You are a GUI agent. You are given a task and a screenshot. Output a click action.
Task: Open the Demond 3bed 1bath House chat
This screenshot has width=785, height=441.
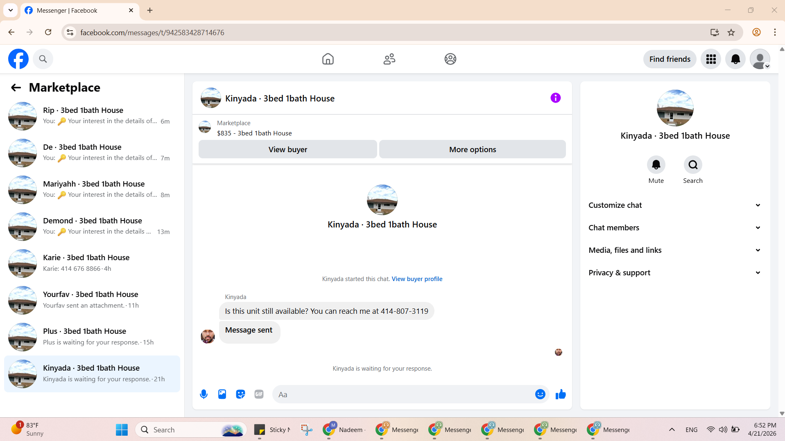pyautogui.click(x=92, y=227)
